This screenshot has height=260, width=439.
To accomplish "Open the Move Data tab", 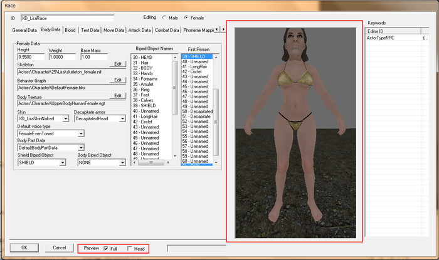I will pos(114,30).
